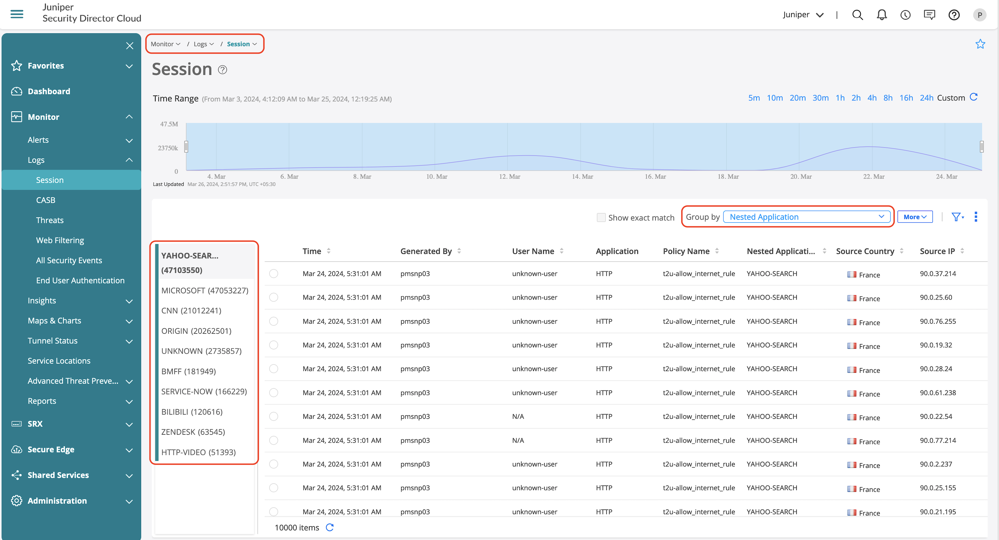Select row with source IP 90.0.25.60
999x540 pixels.
coord(274,297)
